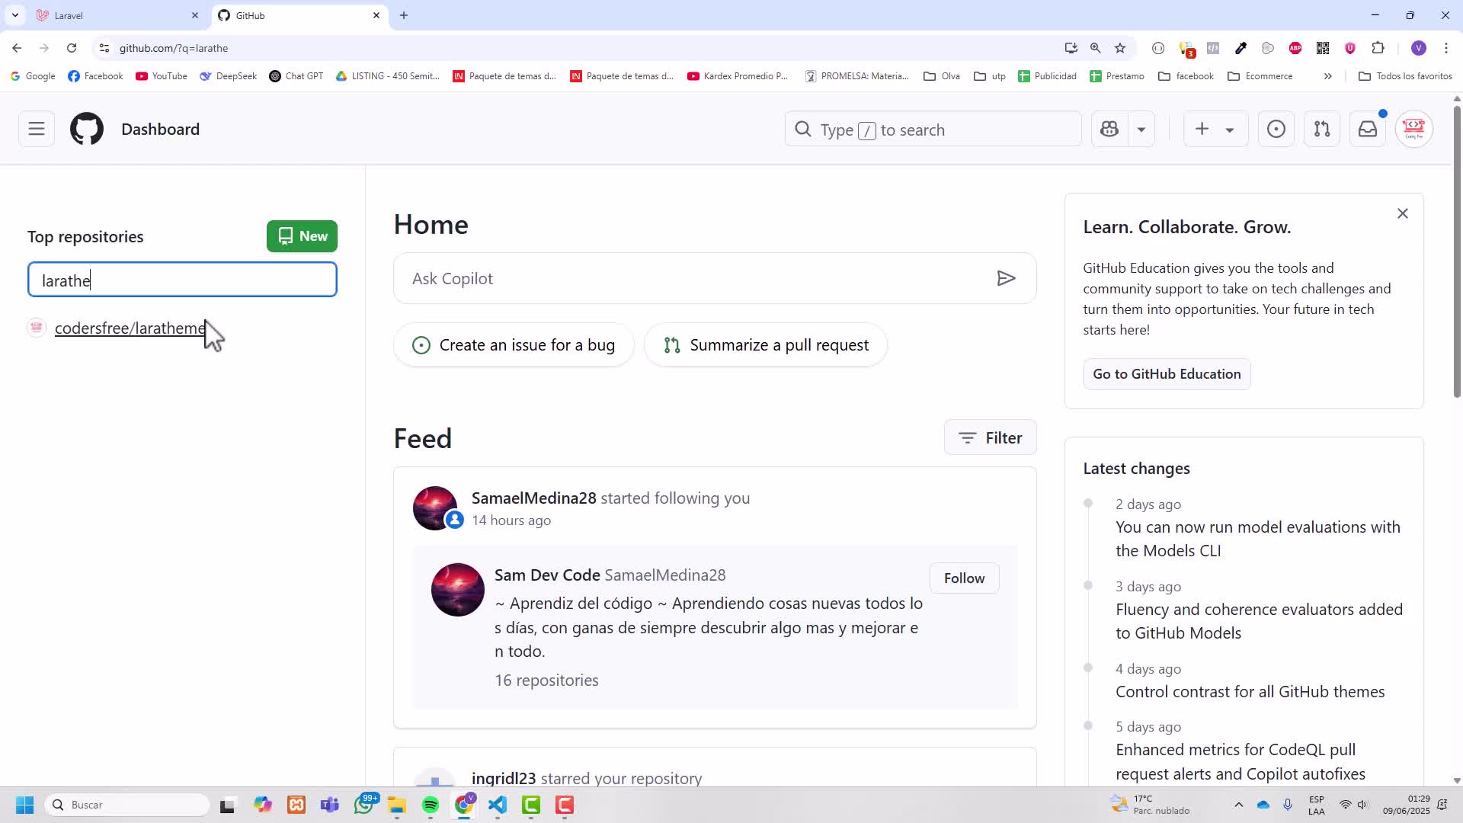Open the Feed Filter dropdown

click(990, 437)
